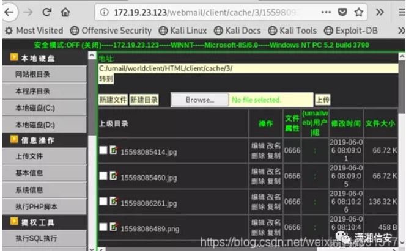Check the box for 15598085460.jpg
This screenshot has height=251, width=406.
[x=103, y=176]
